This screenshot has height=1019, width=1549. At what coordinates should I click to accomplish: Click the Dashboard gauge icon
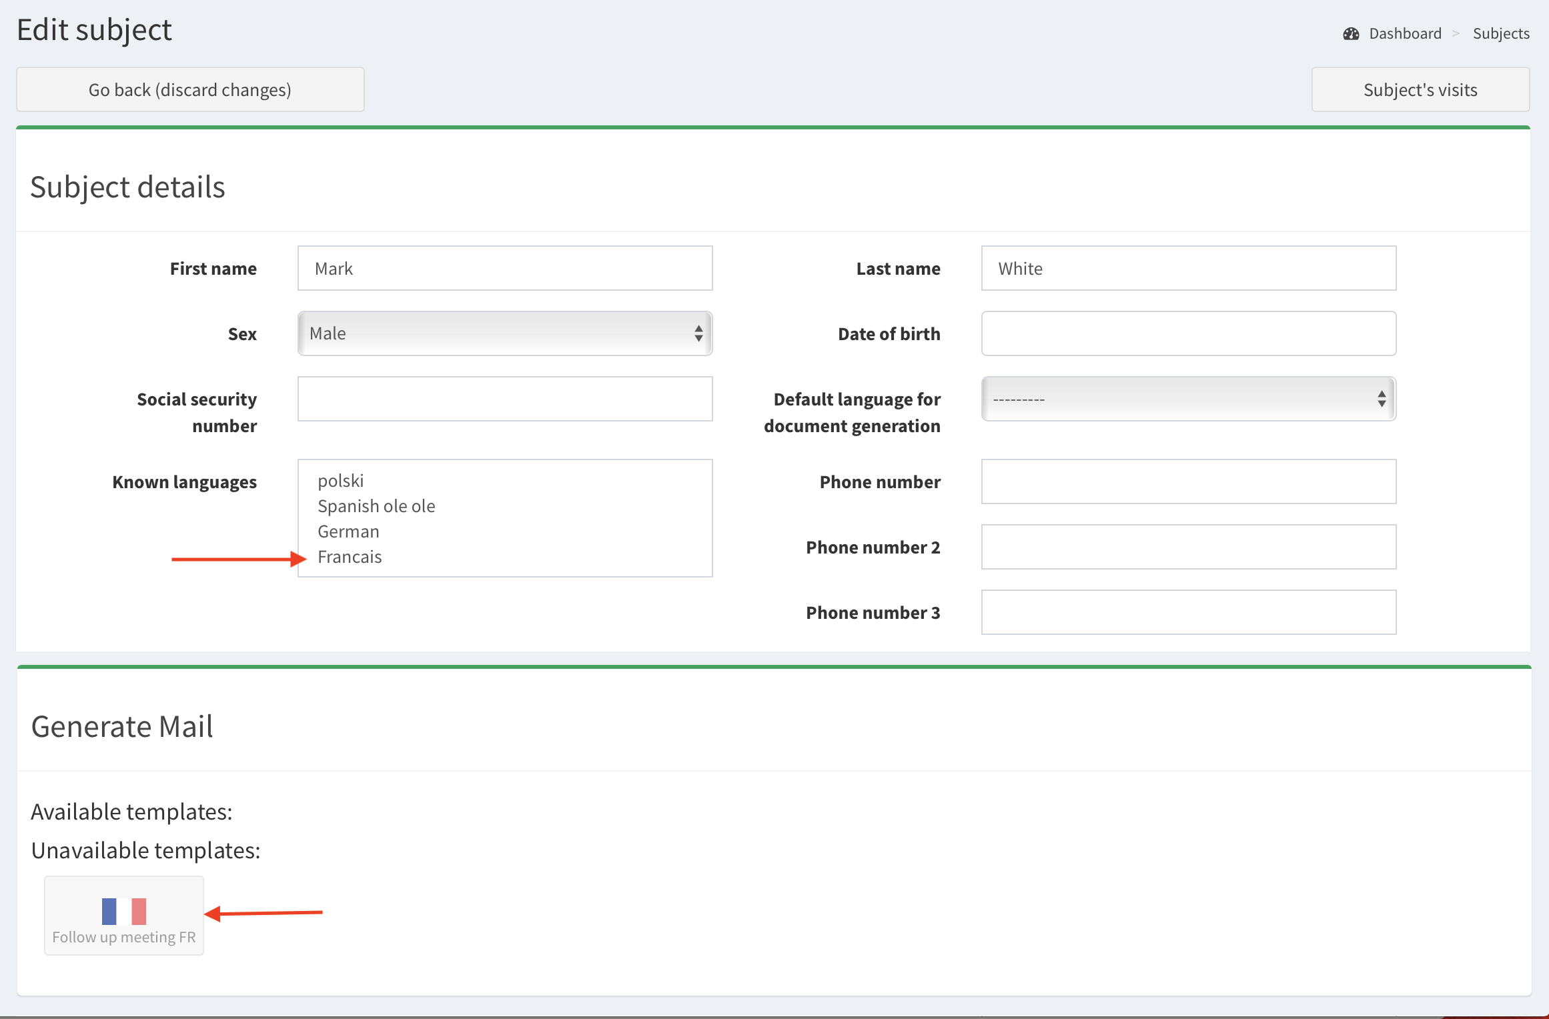[1351, 34]
